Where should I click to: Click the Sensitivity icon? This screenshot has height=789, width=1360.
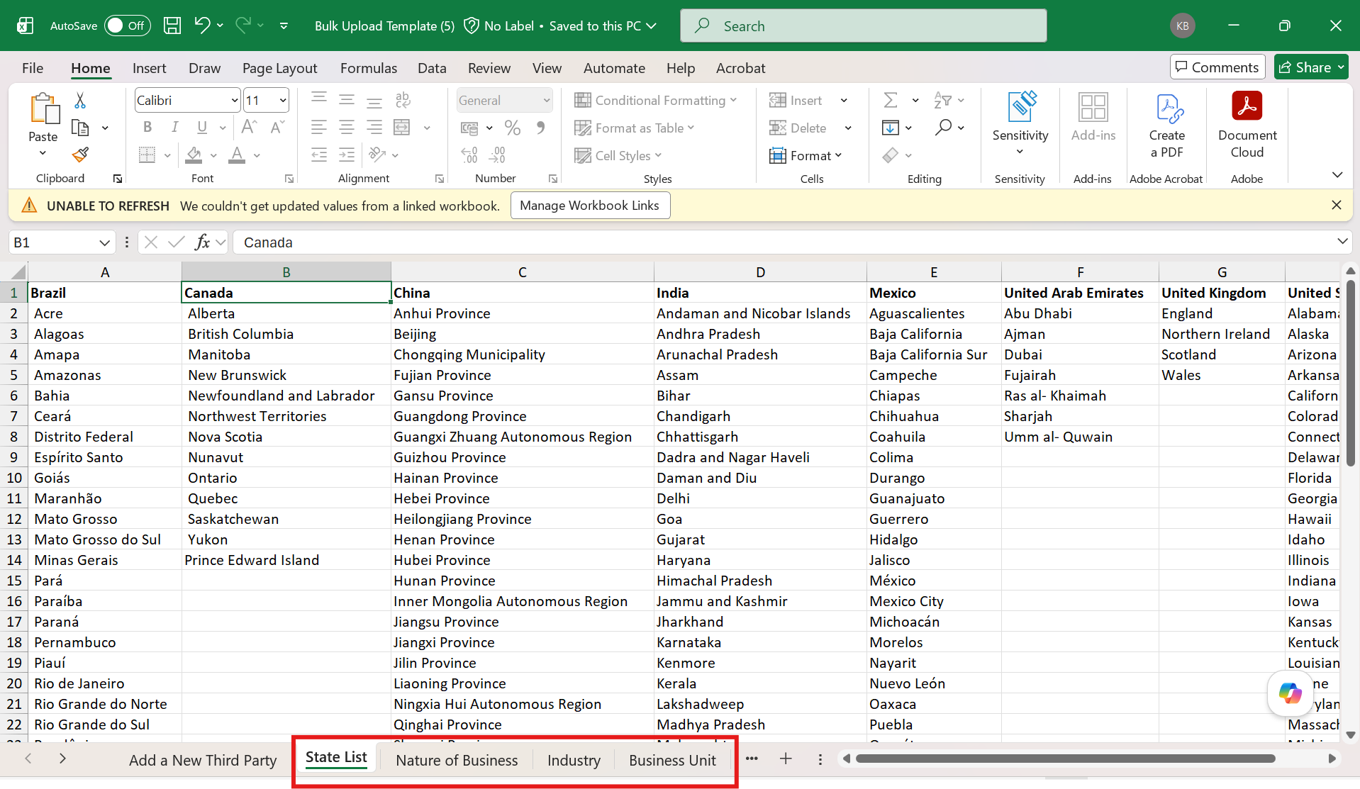pyautogui.click(x=1020, y=108)
